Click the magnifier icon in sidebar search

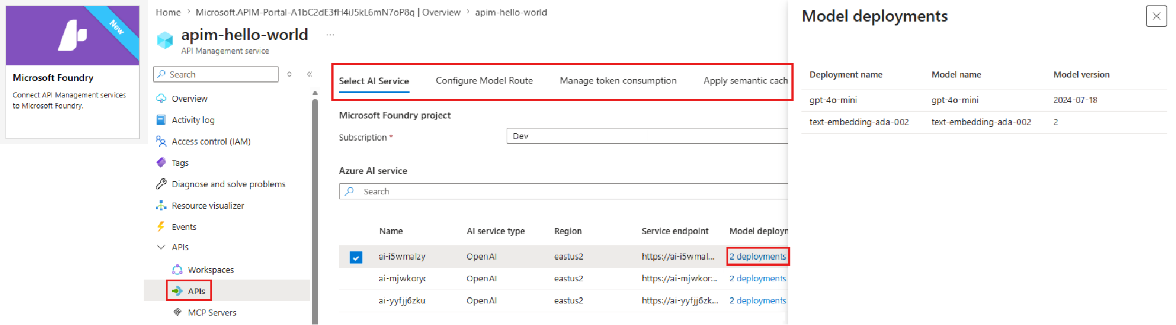click(161, 74)
